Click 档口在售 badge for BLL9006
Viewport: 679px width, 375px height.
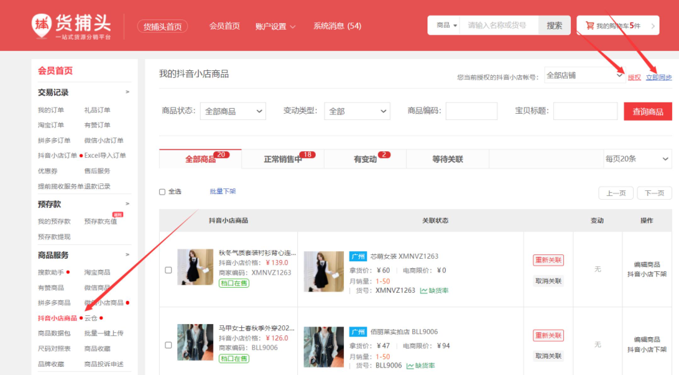coord(234,359)
